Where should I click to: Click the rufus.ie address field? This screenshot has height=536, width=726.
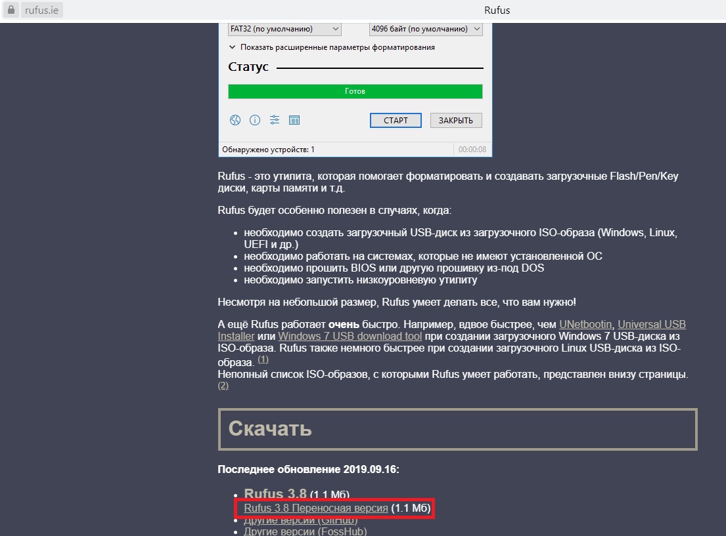[41, 10]
